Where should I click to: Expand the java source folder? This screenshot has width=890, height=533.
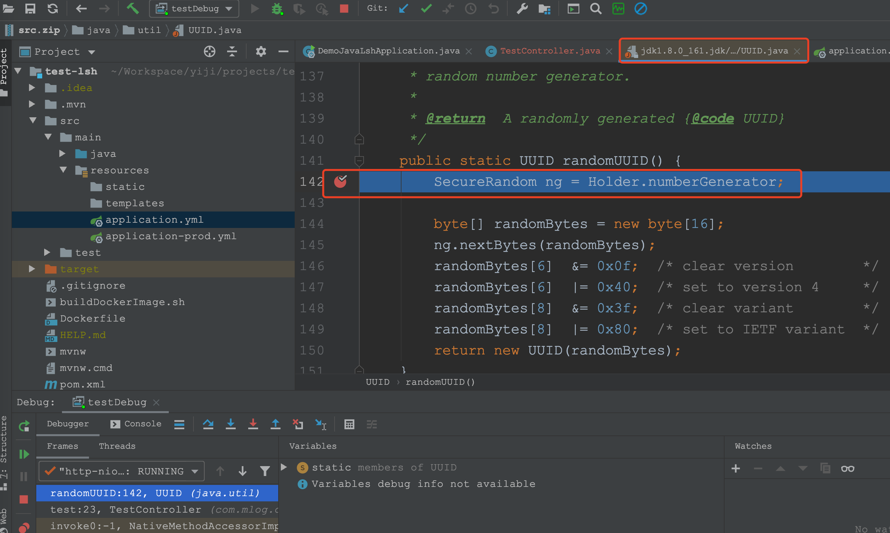coord(63,154)
